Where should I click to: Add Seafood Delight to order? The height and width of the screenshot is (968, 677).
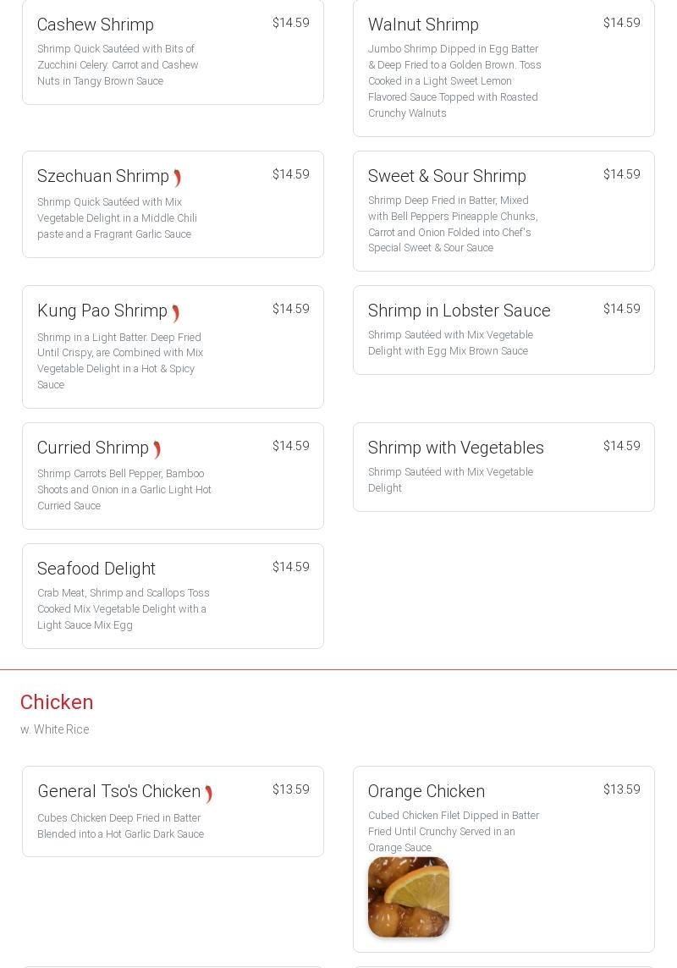click(173, 596)
